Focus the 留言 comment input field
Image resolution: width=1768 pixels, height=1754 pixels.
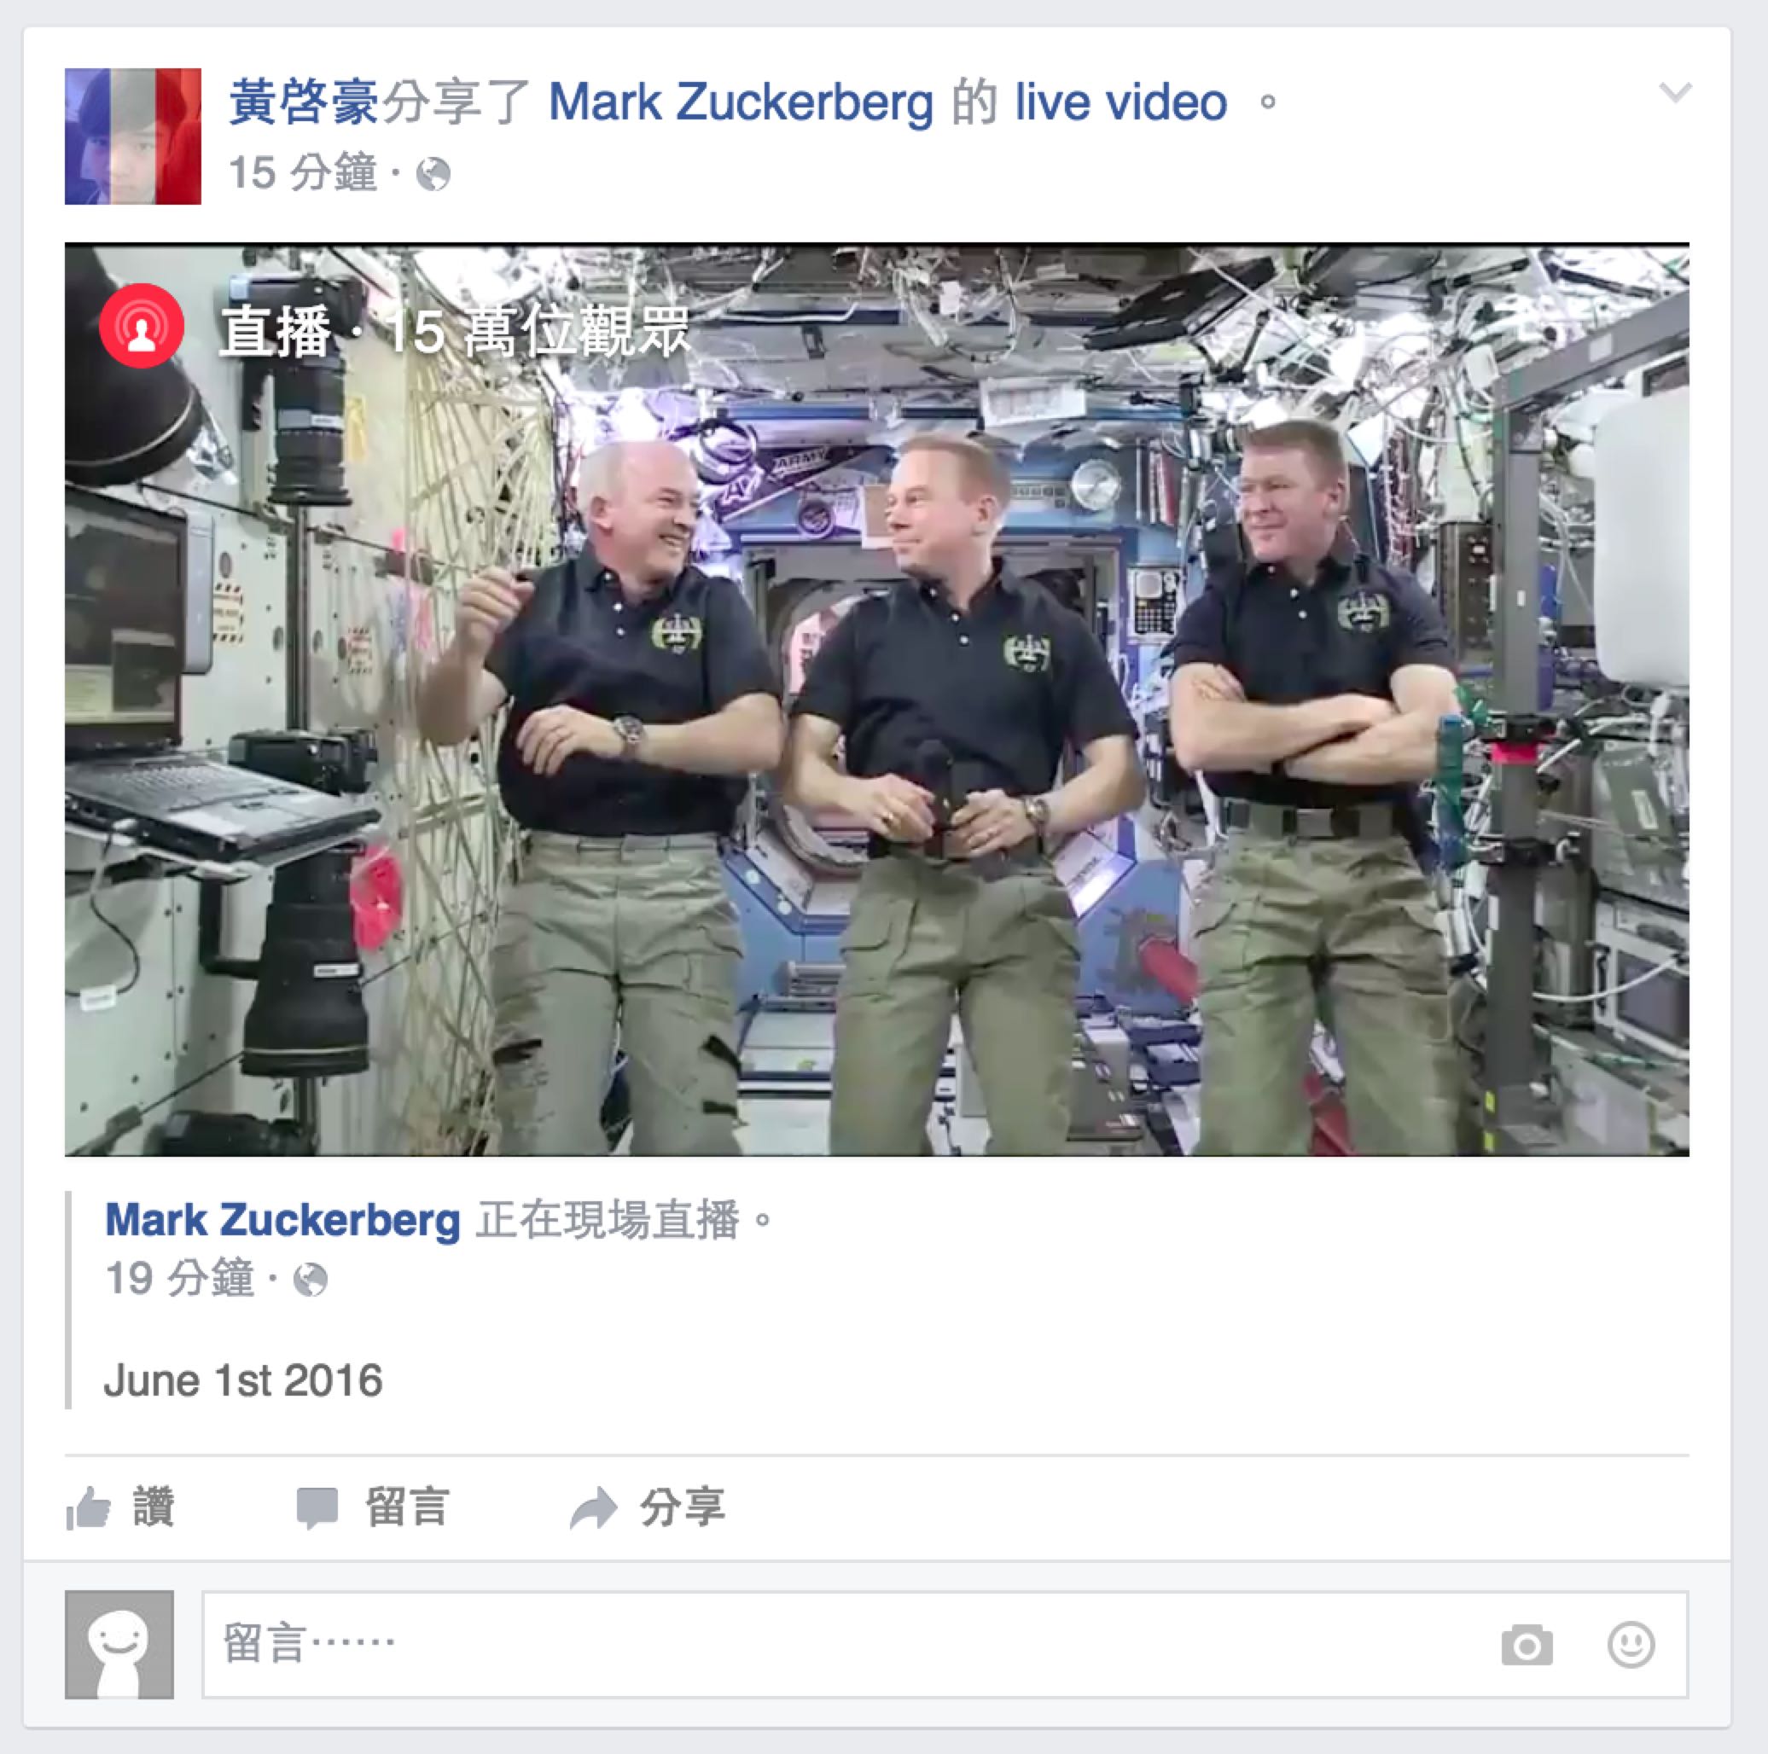tap(945, 1644)
